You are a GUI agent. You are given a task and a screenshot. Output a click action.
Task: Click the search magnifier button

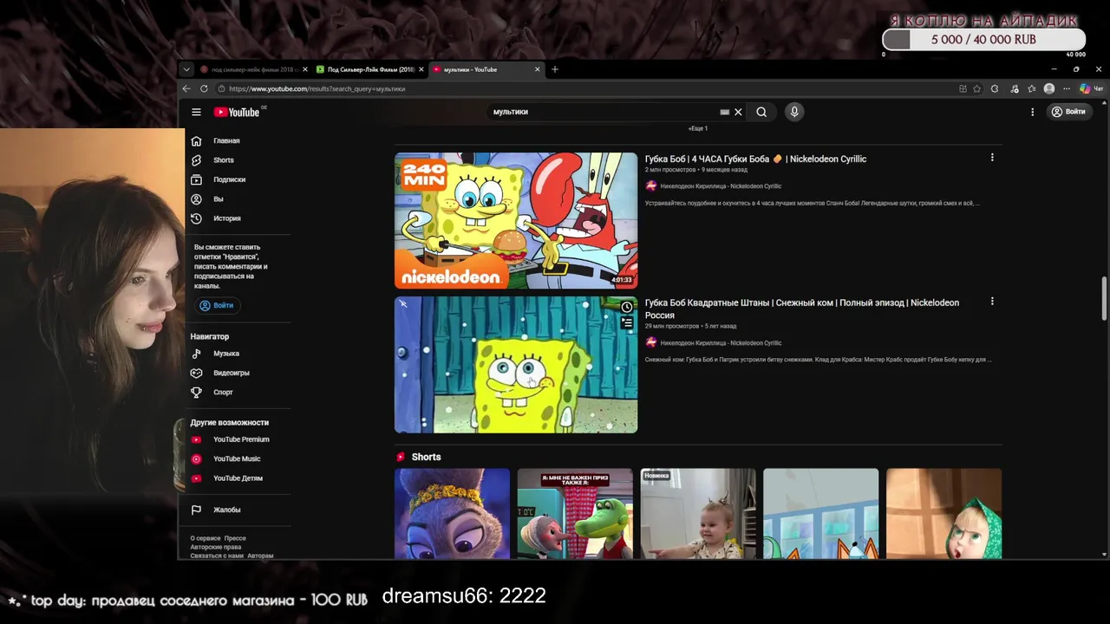pyautogui.click(x=761, y=112)
